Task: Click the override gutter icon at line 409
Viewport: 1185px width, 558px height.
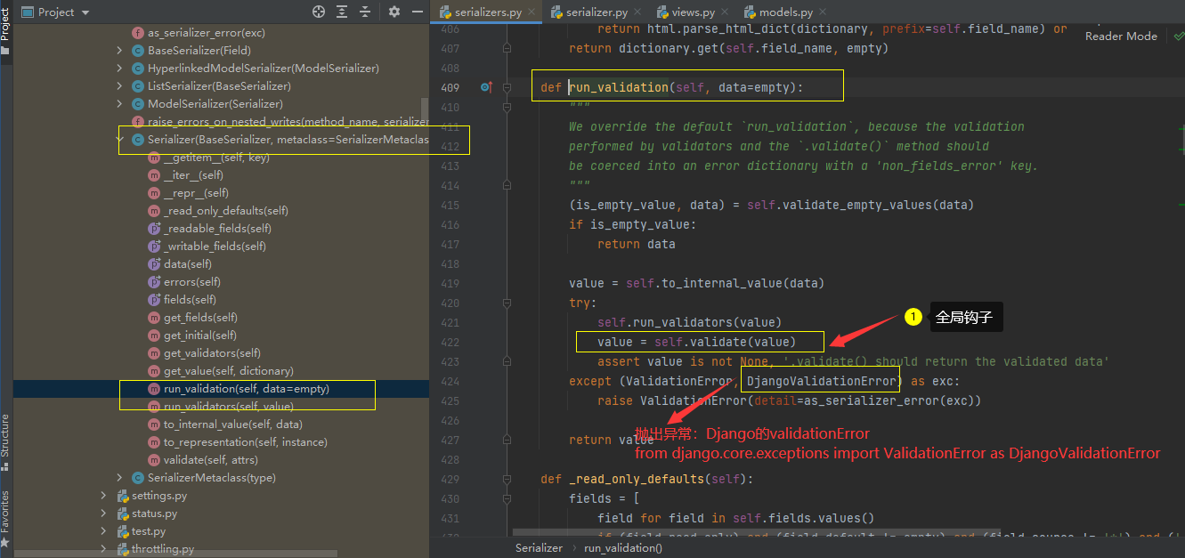Action: pos(486,87)
